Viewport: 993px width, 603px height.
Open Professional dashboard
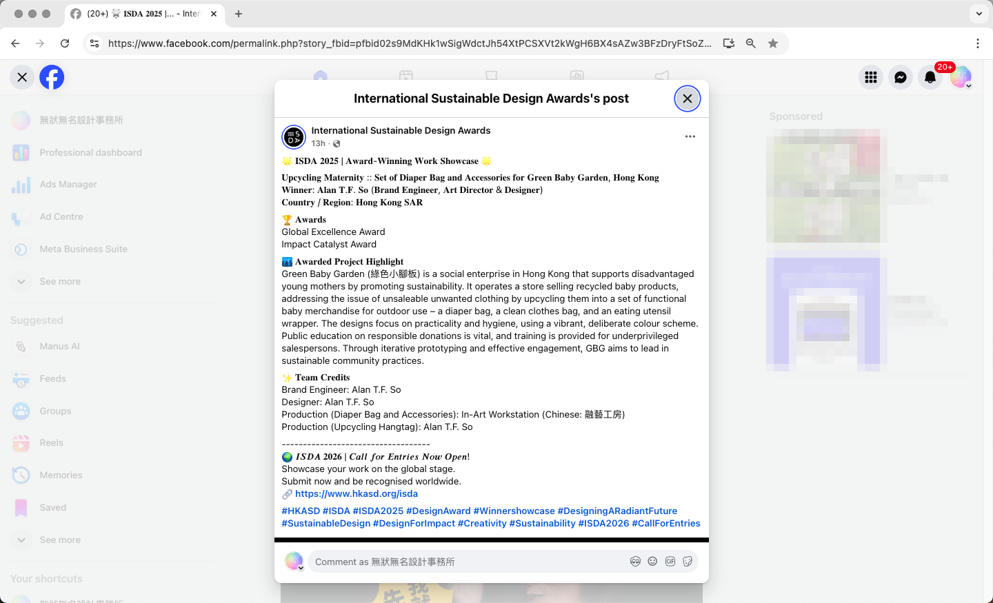click(112, 152)
